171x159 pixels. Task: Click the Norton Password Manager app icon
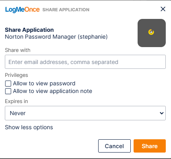[x=152, y=33]
